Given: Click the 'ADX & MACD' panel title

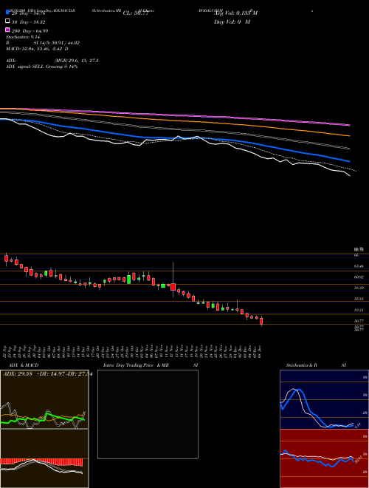Looking at the screenshot, I should pos(24,365).
